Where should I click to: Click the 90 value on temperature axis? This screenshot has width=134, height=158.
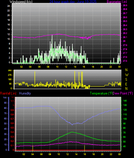(x=124, y=123)
